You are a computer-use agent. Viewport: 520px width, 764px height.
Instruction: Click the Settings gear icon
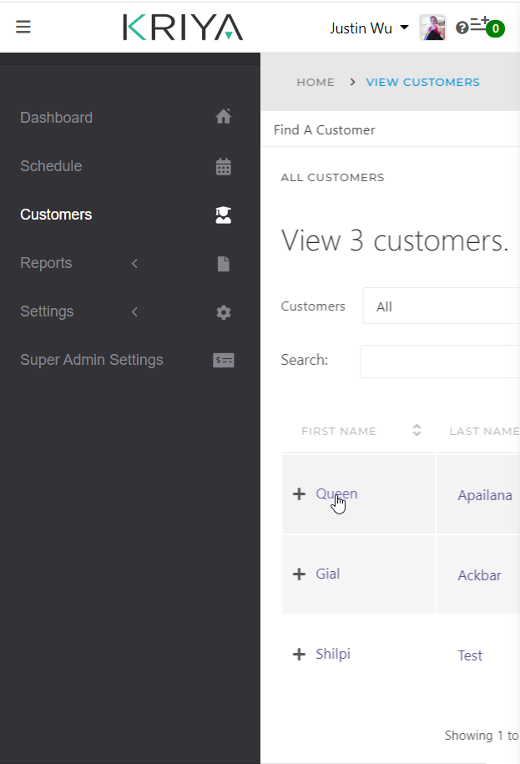pyautogui.click(x=223, y=311)
